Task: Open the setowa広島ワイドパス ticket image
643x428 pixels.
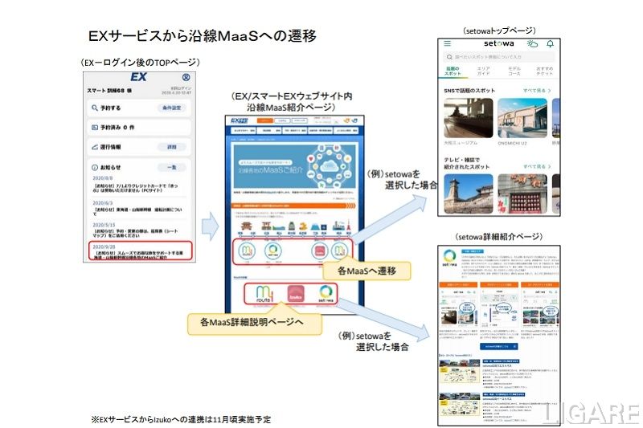Action: coord(460,373)
